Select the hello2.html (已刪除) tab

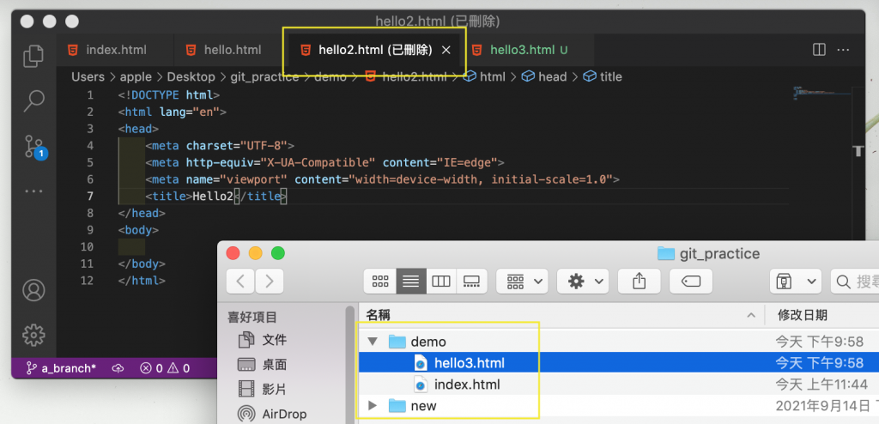tap(376, 50)
